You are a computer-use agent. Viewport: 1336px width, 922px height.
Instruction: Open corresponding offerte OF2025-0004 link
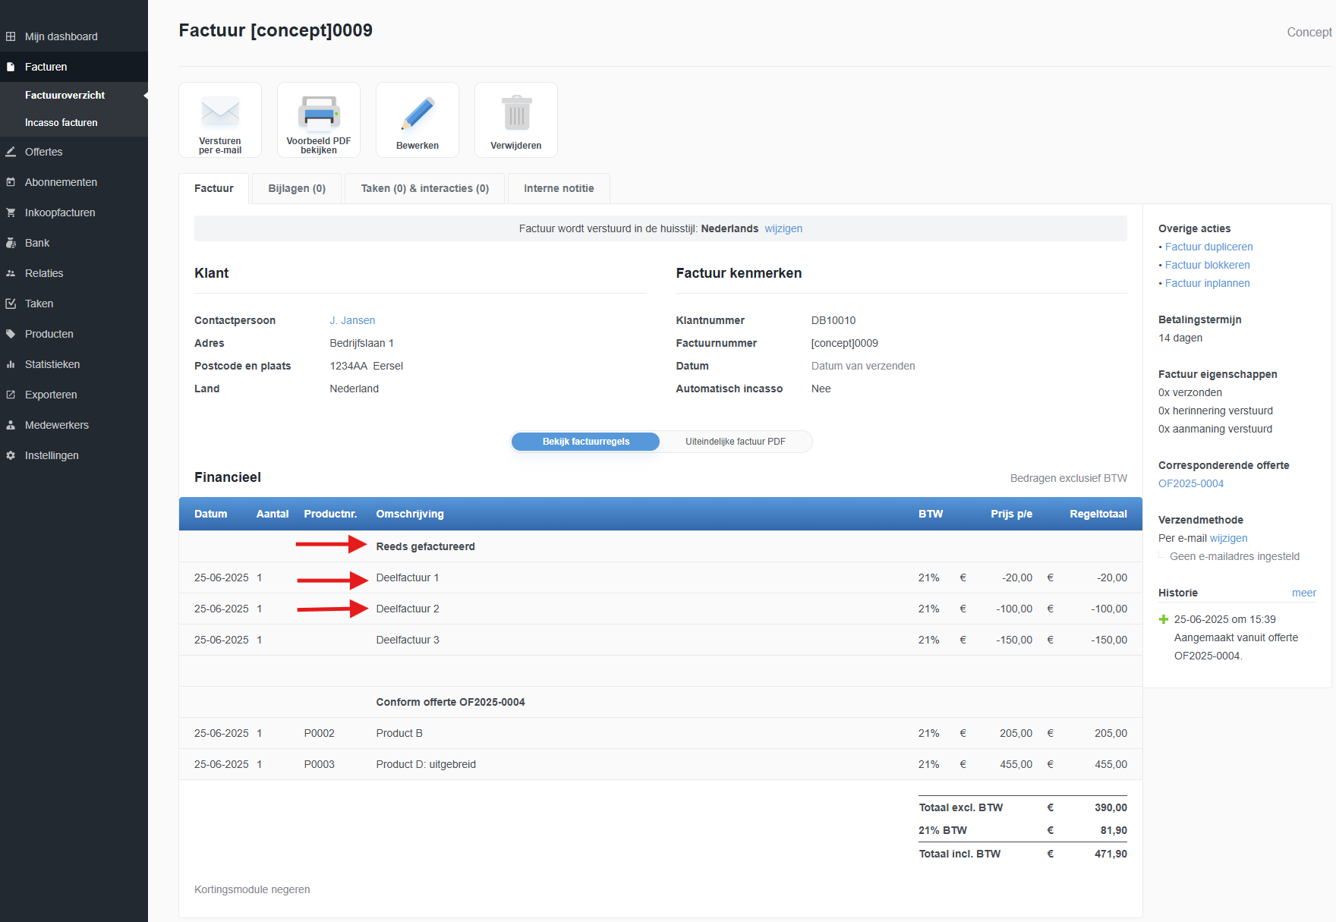pyautogui.click(x=1190, y=483)
